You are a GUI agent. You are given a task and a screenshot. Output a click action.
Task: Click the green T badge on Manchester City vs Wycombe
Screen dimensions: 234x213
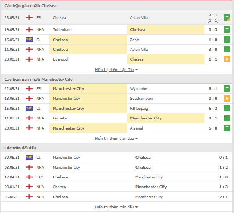click(227, 88)
